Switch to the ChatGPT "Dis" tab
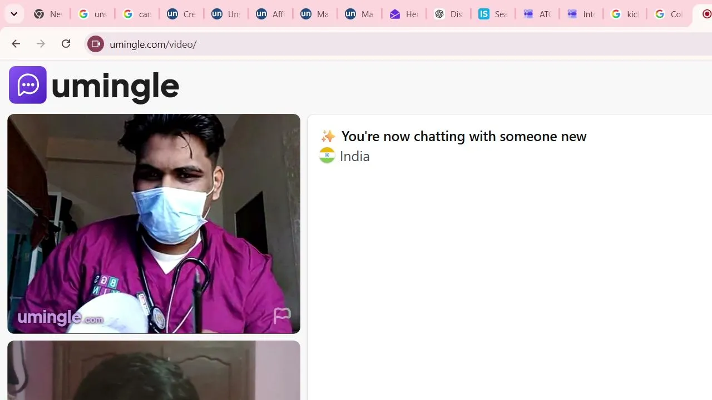Viewport: 712px width, 400px height. point(448,14)
